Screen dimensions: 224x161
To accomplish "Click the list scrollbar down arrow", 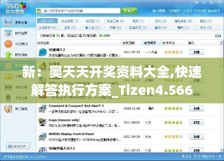I will pyautogui.click(x=221, y=150).
